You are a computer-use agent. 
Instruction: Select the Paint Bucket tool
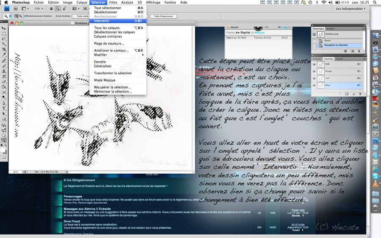4,87
